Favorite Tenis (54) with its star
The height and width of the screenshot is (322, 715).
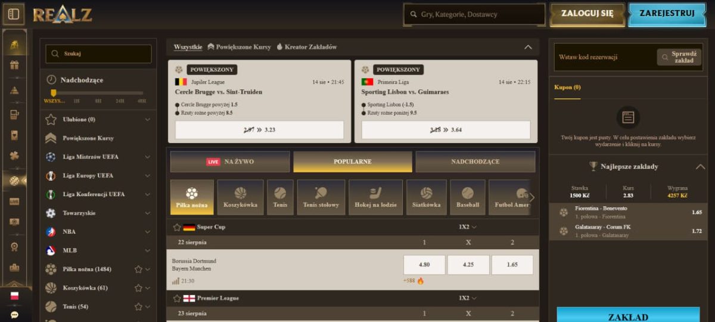[138, 306]
